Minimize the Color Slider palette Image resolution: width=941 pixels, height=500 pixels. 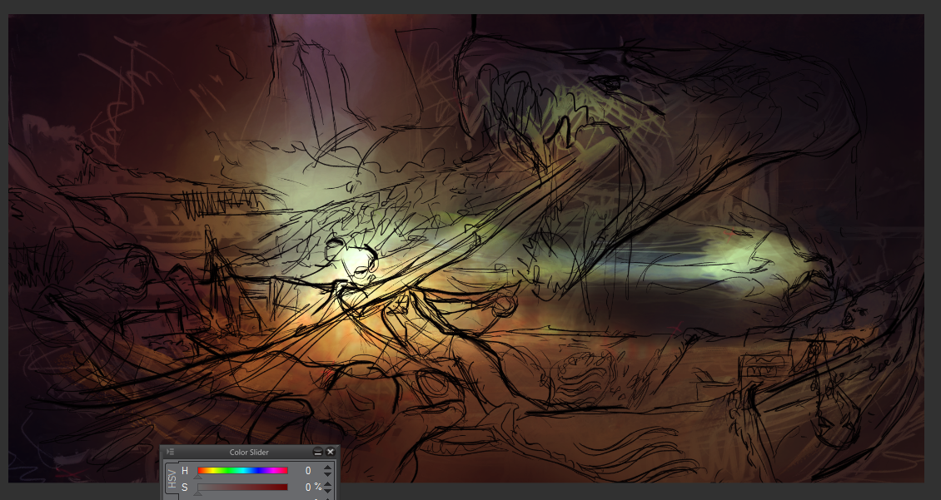[x=317, y=452]
